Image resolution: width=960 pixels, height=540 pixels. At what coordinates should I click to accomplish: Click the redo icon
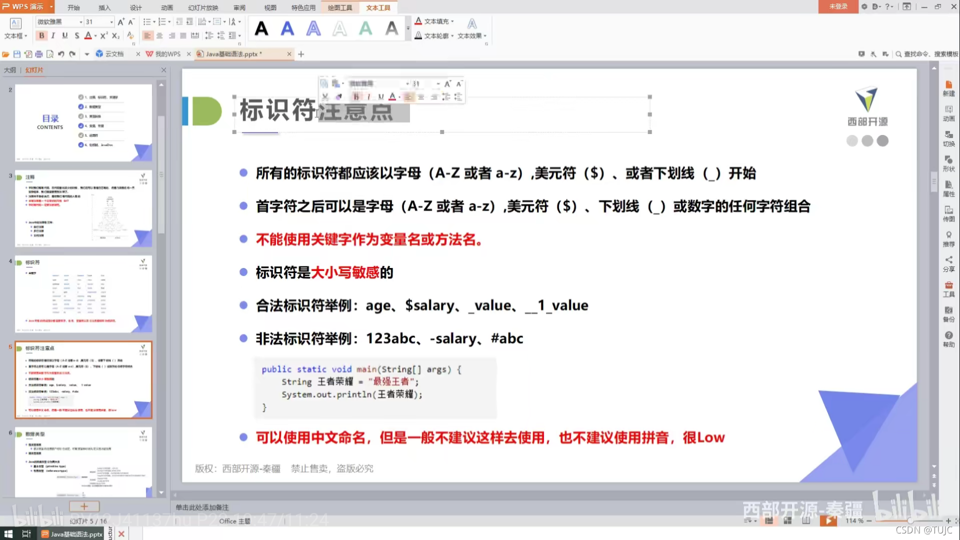pos(72,54)
